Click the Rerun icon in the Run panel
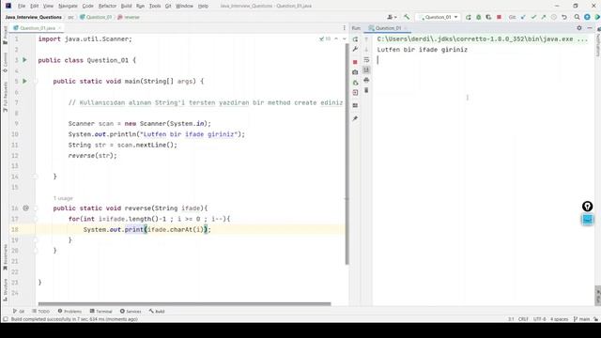 coord(355,39)
